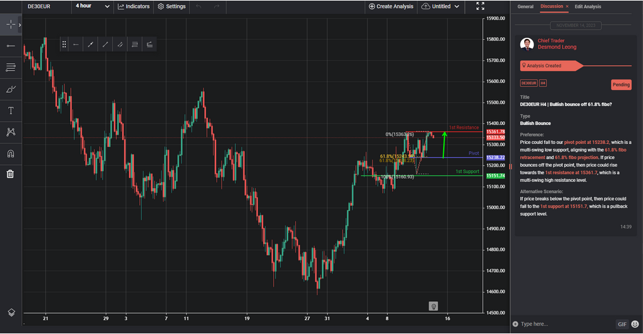Click the 61.8% fibo projection text

577,158
